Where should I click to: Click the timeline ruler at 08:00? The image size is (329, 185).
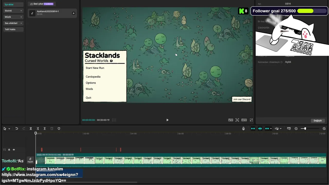tap(228, 134)
